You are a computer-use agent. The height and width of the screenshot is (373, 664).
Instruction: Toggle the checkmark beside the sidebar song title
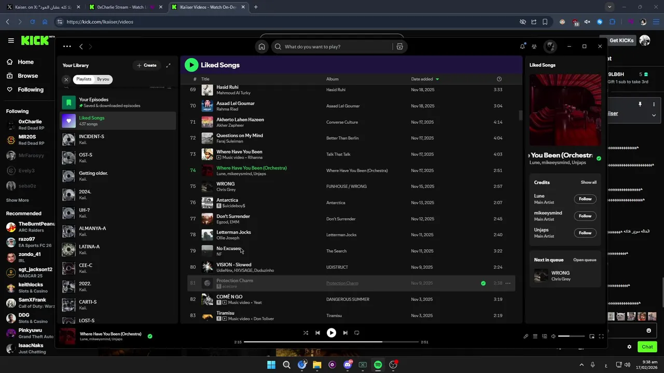tap(599, 159)
